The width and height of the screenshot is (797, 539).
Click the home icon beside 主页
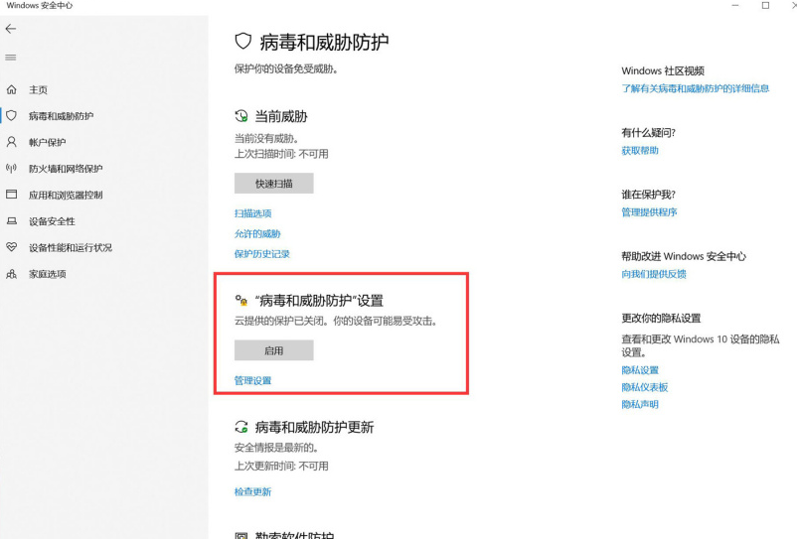pyautogui.click(x=11, y=89)
